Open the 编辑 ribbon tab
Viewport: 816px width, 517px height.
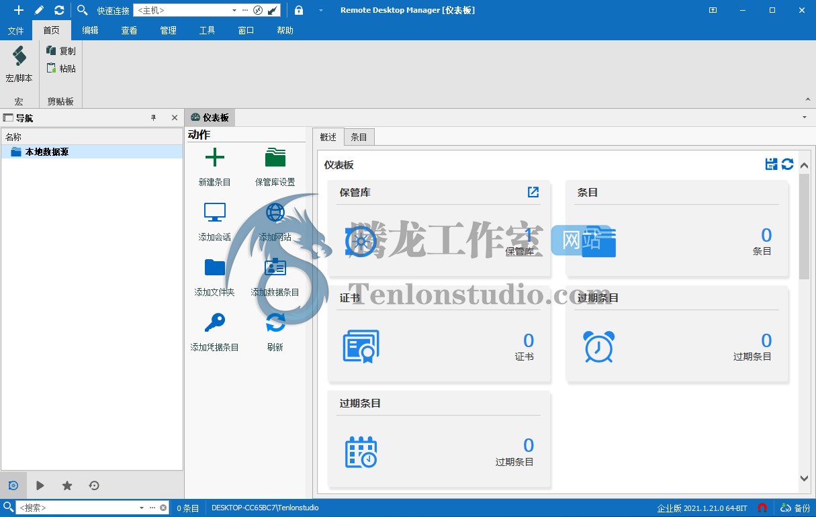tap(91, 30)
